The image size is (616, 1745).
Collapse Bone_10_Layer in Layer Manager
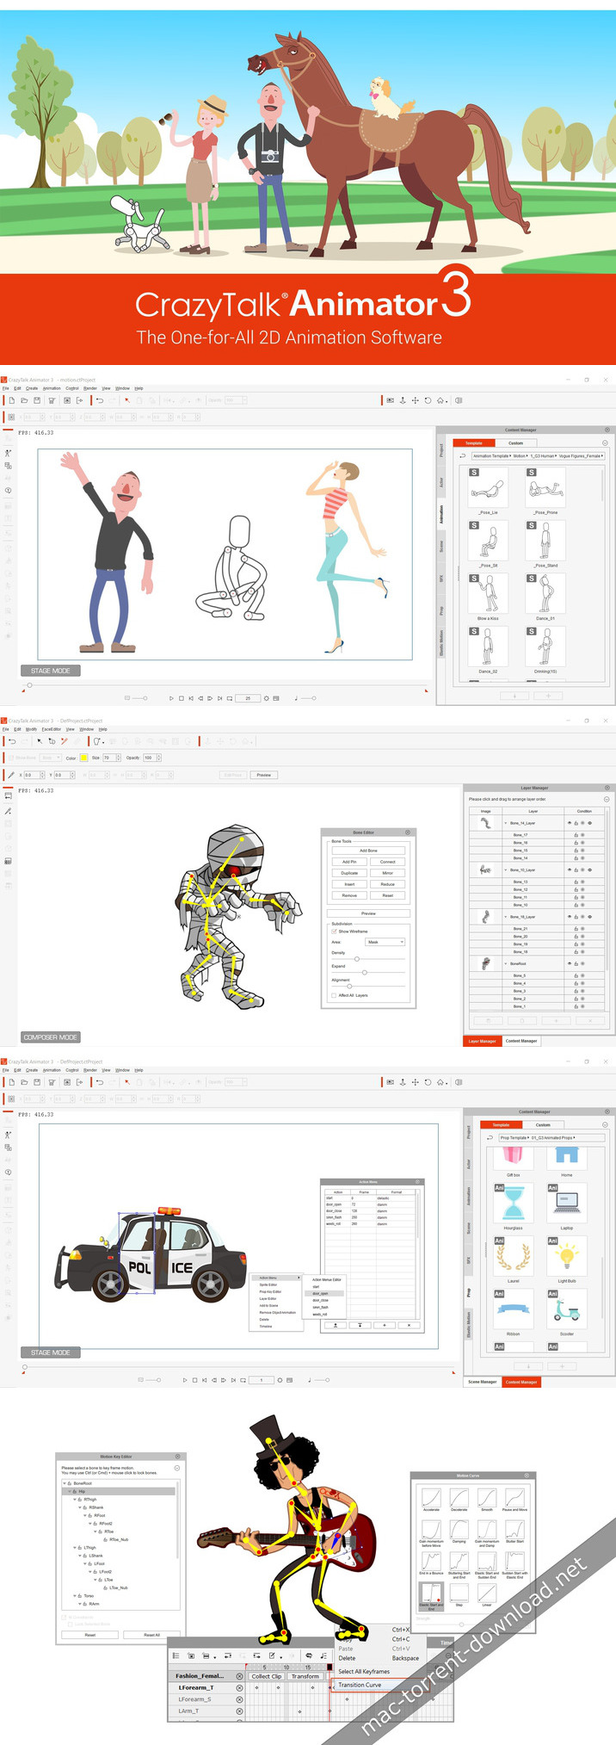pos(506,870)
